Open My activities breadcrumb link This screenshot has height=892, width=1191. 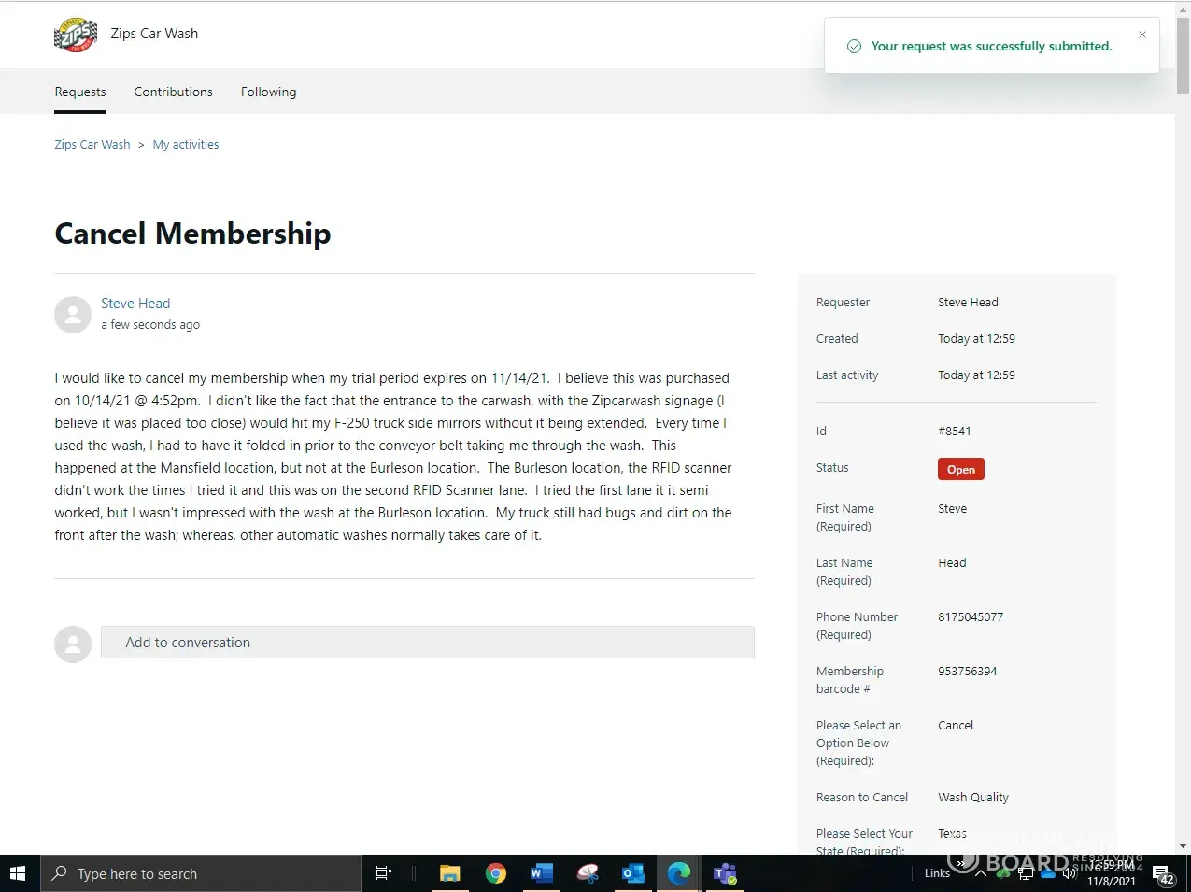coord(186,145)
